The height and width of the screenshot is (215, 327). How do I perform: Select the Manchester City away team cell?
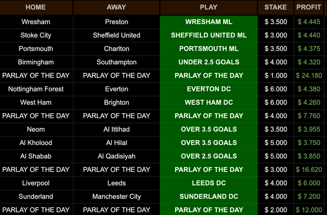(116, 197)
